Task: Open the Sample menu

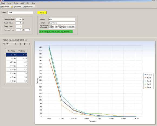Action: (3, 3)
